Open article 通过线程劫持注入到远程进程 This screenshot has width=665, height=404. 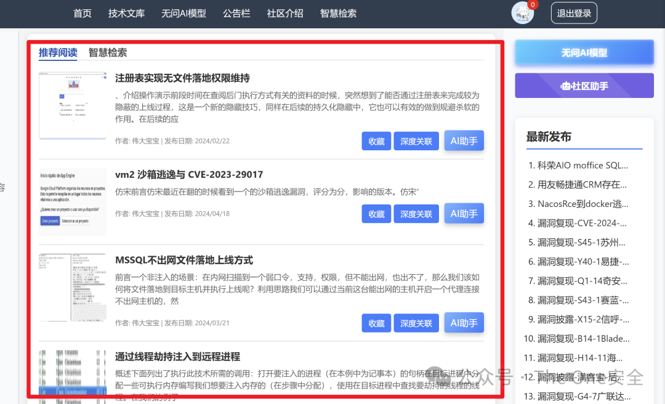(x=178, y=357)
